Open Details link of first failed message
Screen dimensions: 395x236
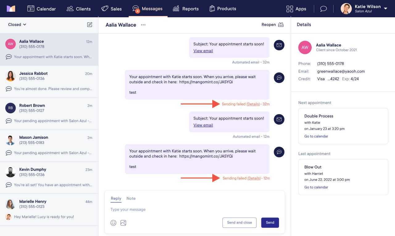253,104
